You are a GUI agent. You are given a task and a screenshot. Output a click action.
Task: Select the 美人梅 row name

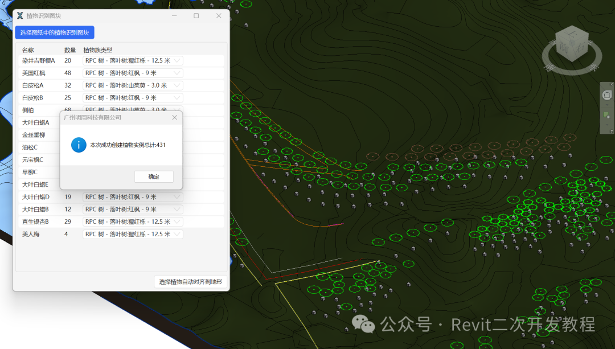tap(31, 234)
